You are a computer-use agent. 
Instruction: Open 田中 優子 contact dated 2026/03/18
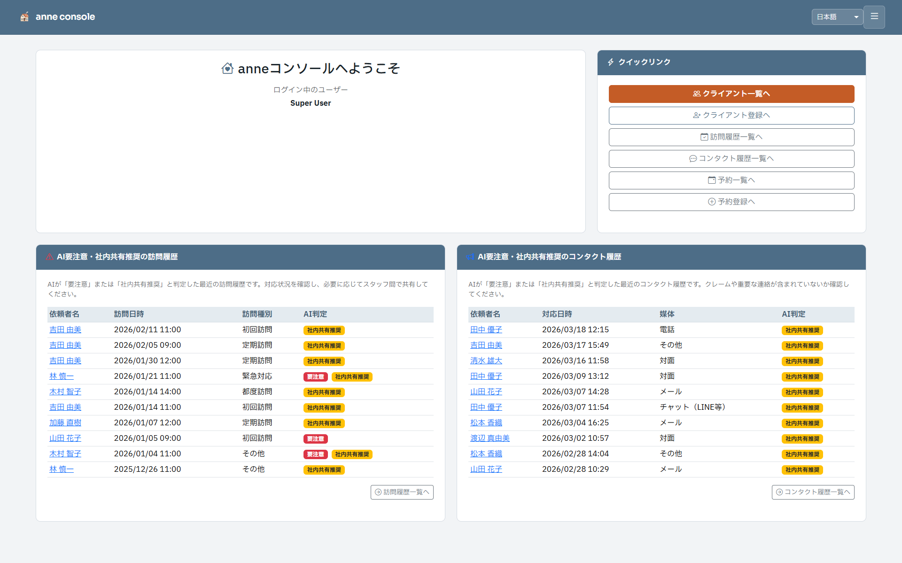pos(486,330)
